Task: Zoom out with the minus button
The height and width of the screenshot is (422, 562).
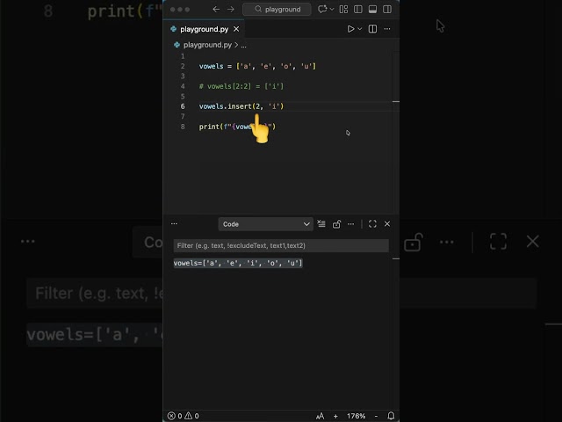Action: (x=376, y=416)
